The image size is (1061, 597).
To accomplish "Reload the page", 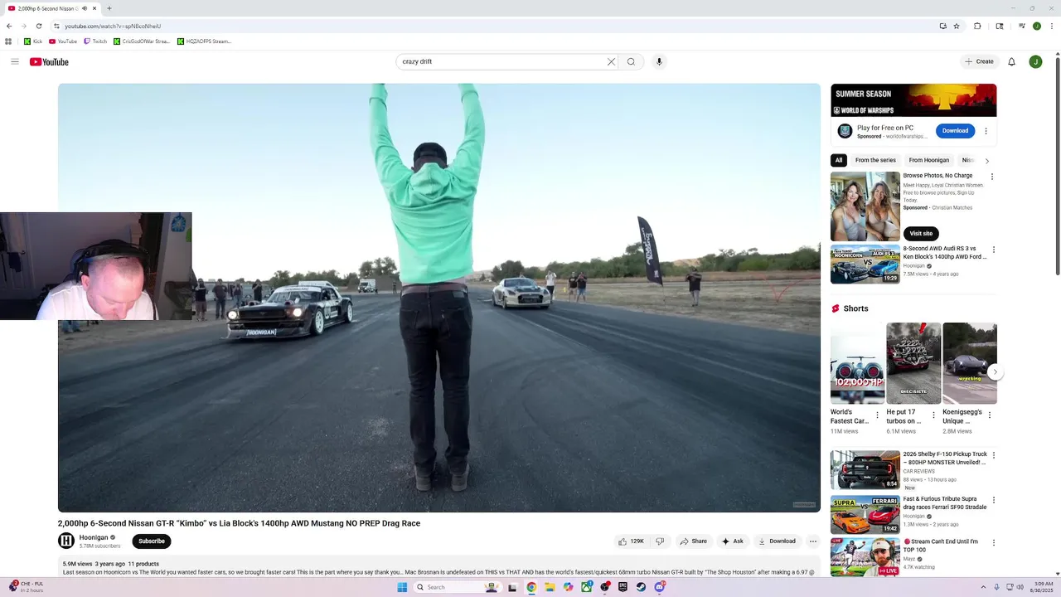I will tap(38, 26).
